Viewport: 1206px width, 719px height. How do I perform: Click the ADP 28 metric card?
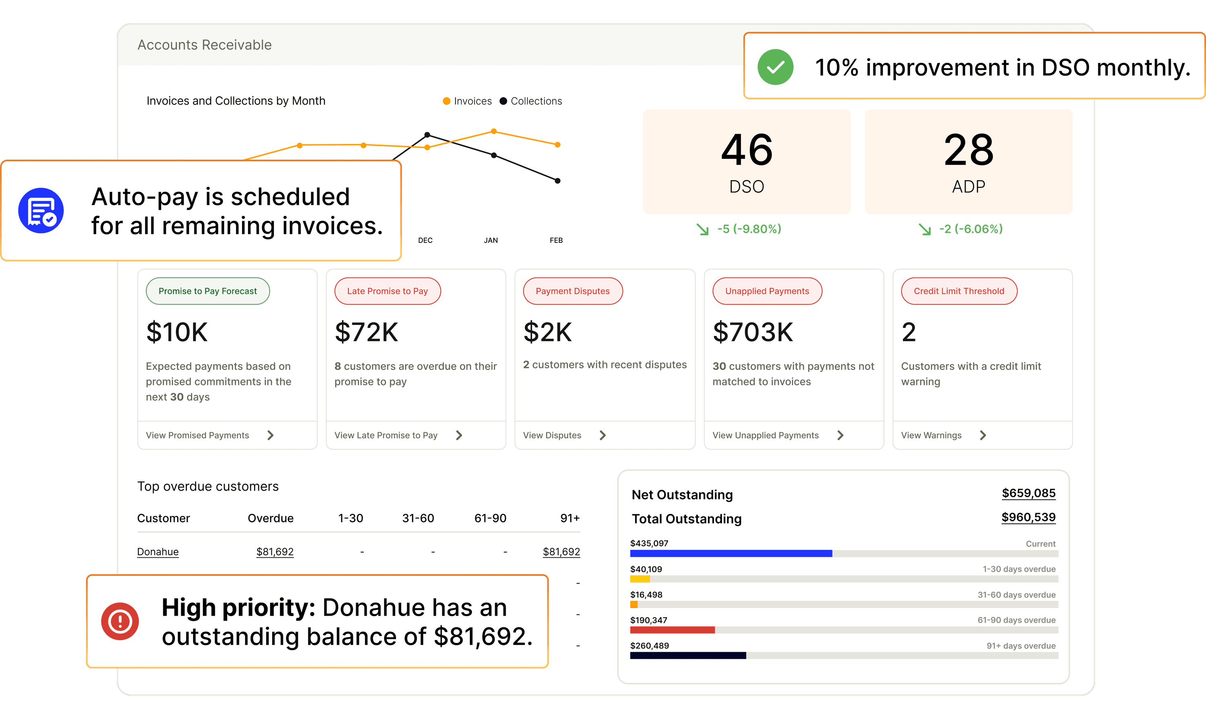pyautogui.click(x=969, y=162)
